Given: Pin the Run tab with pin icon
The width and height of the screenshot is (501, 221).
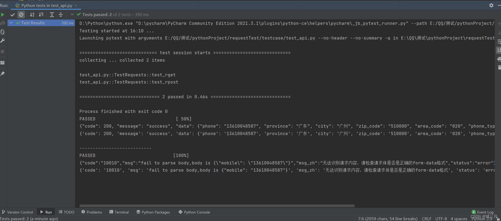Looking at the screenshot, I should pyautogui.click(x=3, y=73).
